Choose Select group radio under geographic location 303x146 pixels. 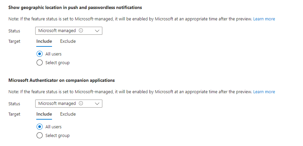click(x=40, y=62)
